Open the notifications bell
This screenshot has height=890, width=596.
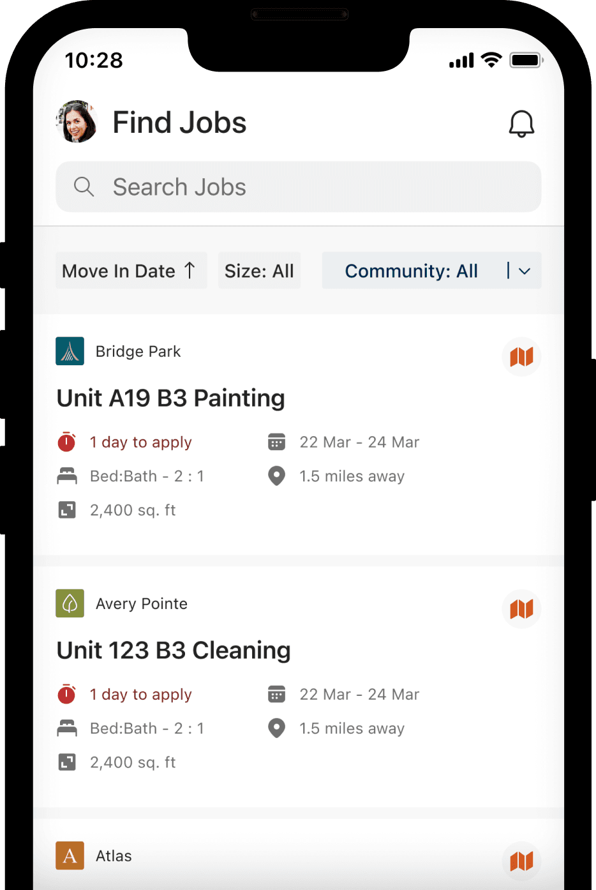coord(521,123)
